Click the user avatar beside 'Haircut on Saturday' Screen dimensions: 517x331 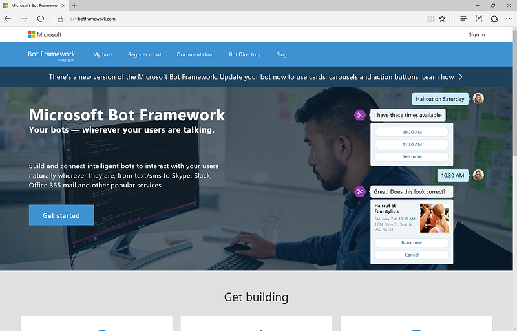[x=478, y=98]
